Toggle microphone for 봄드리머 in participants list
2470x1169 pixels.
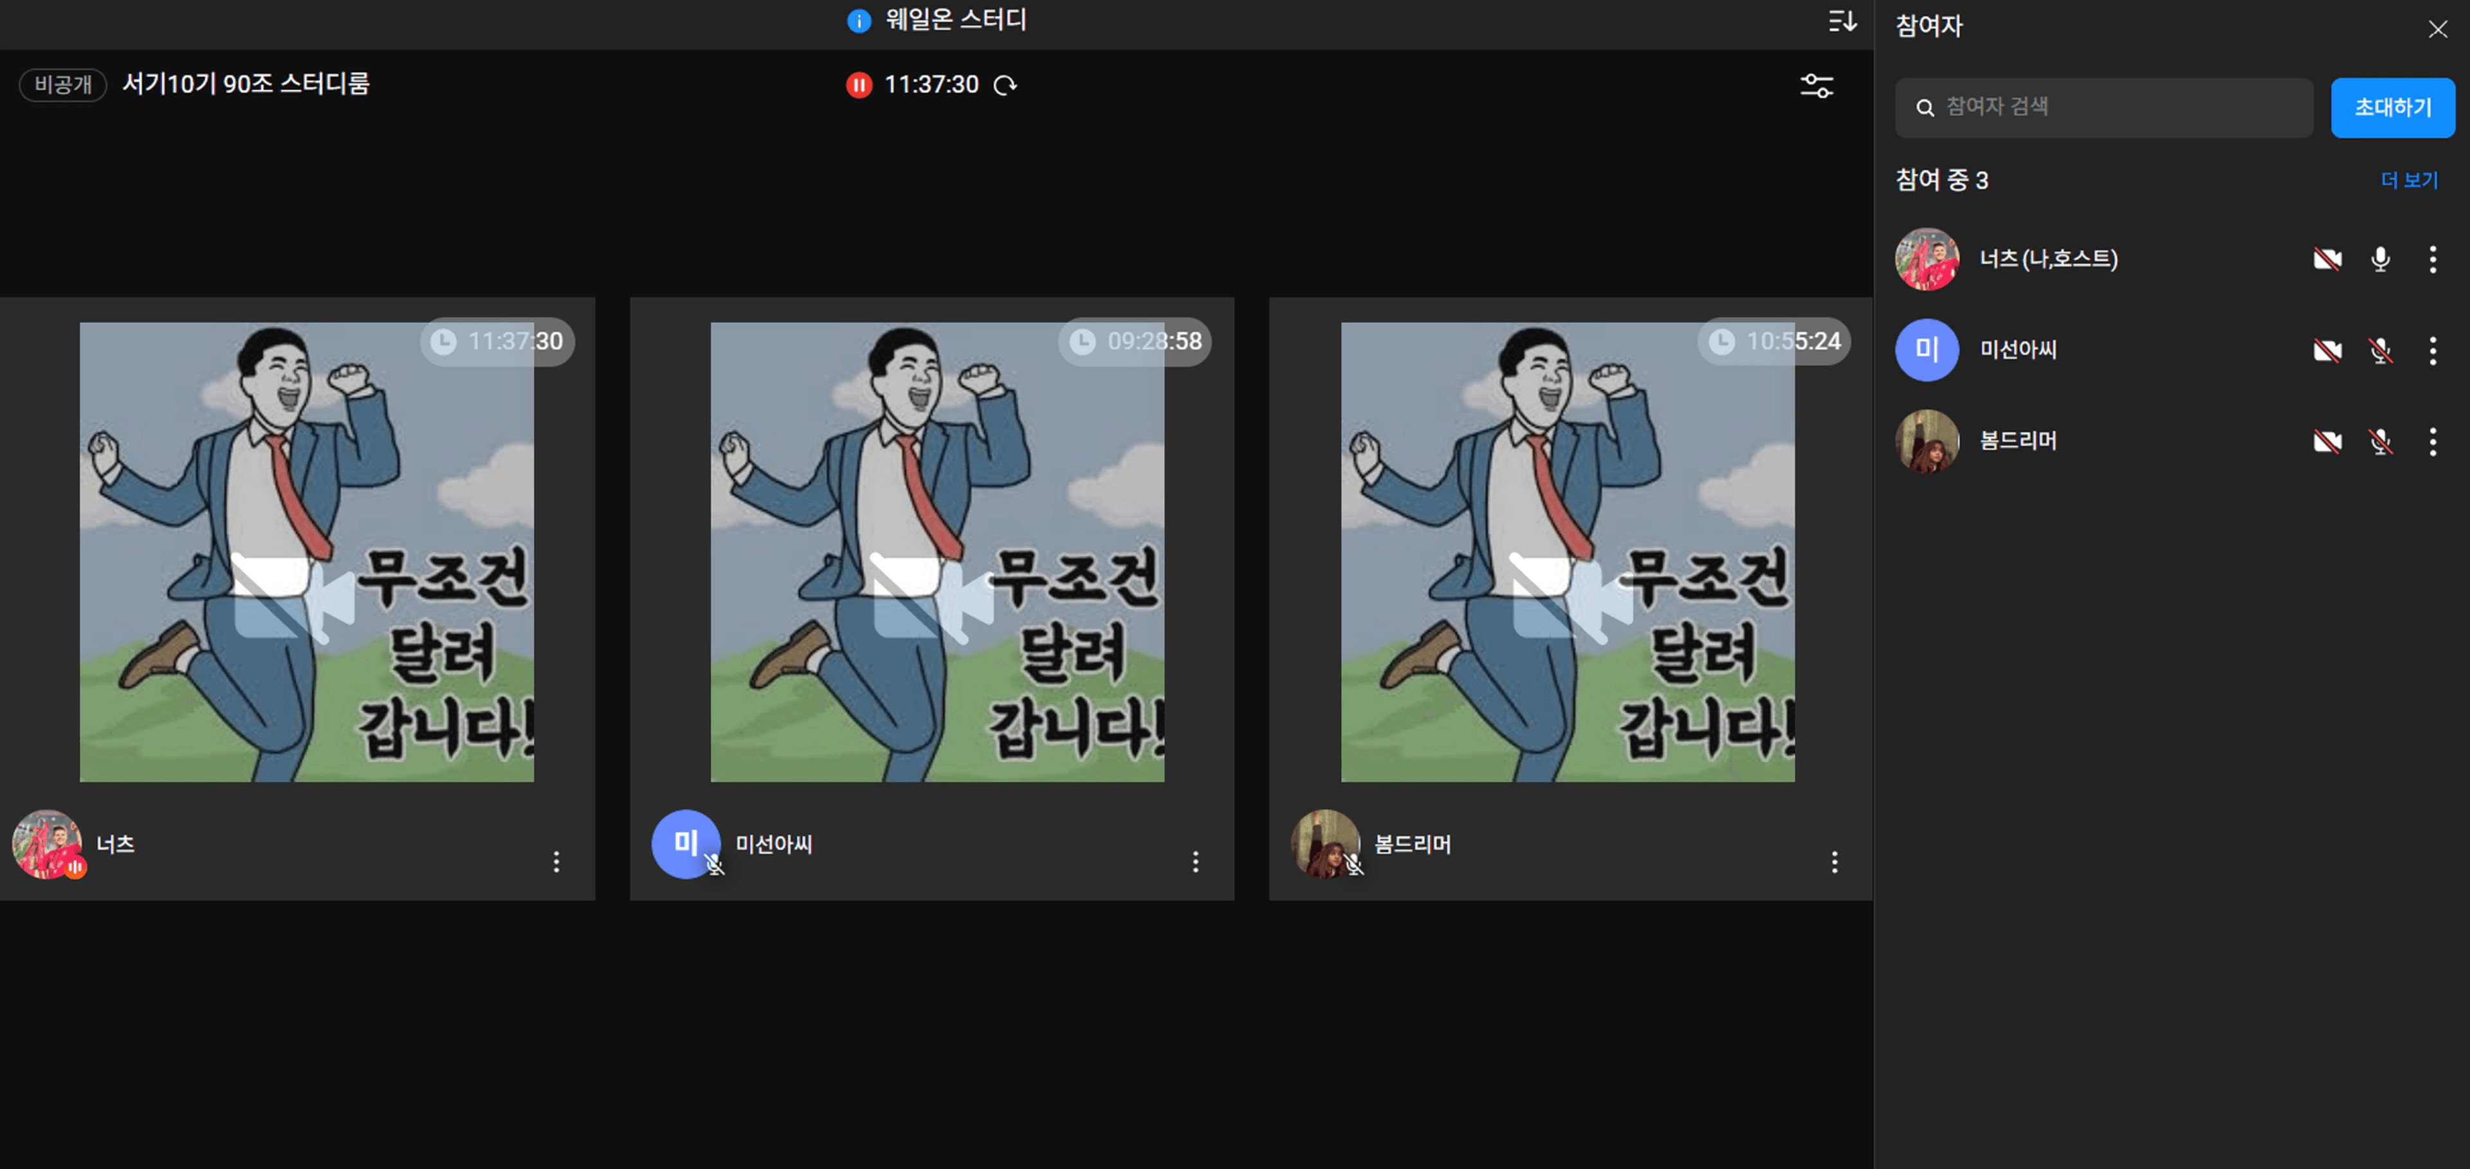pos(2380,442)
